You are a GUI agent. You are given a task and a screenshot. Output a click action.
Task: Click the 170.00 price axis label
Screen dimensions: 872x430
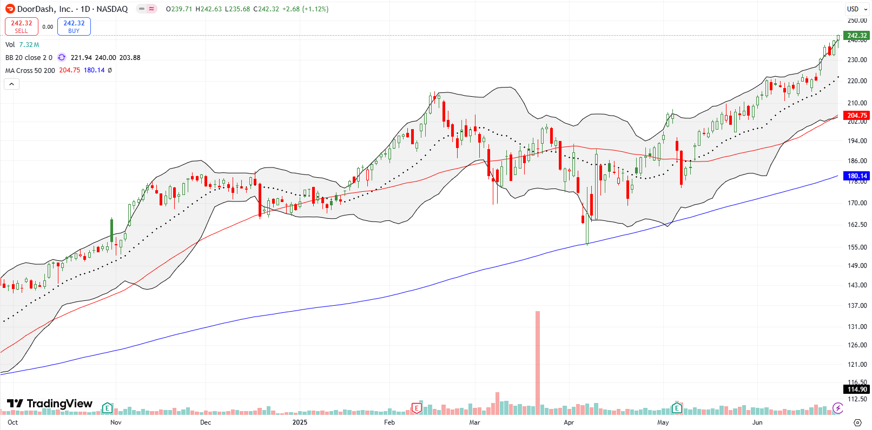[x=857, y=203]
